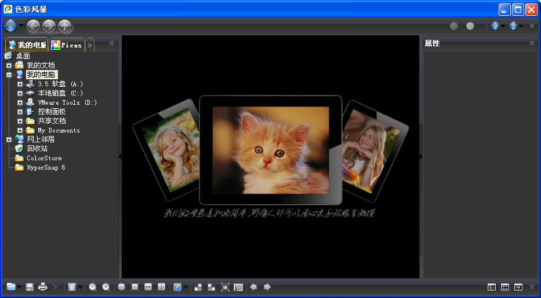Viewport: 541px width, 298px height.
Task: Click the Save disk icon in bottom toolbar
Action: point(30,287)
